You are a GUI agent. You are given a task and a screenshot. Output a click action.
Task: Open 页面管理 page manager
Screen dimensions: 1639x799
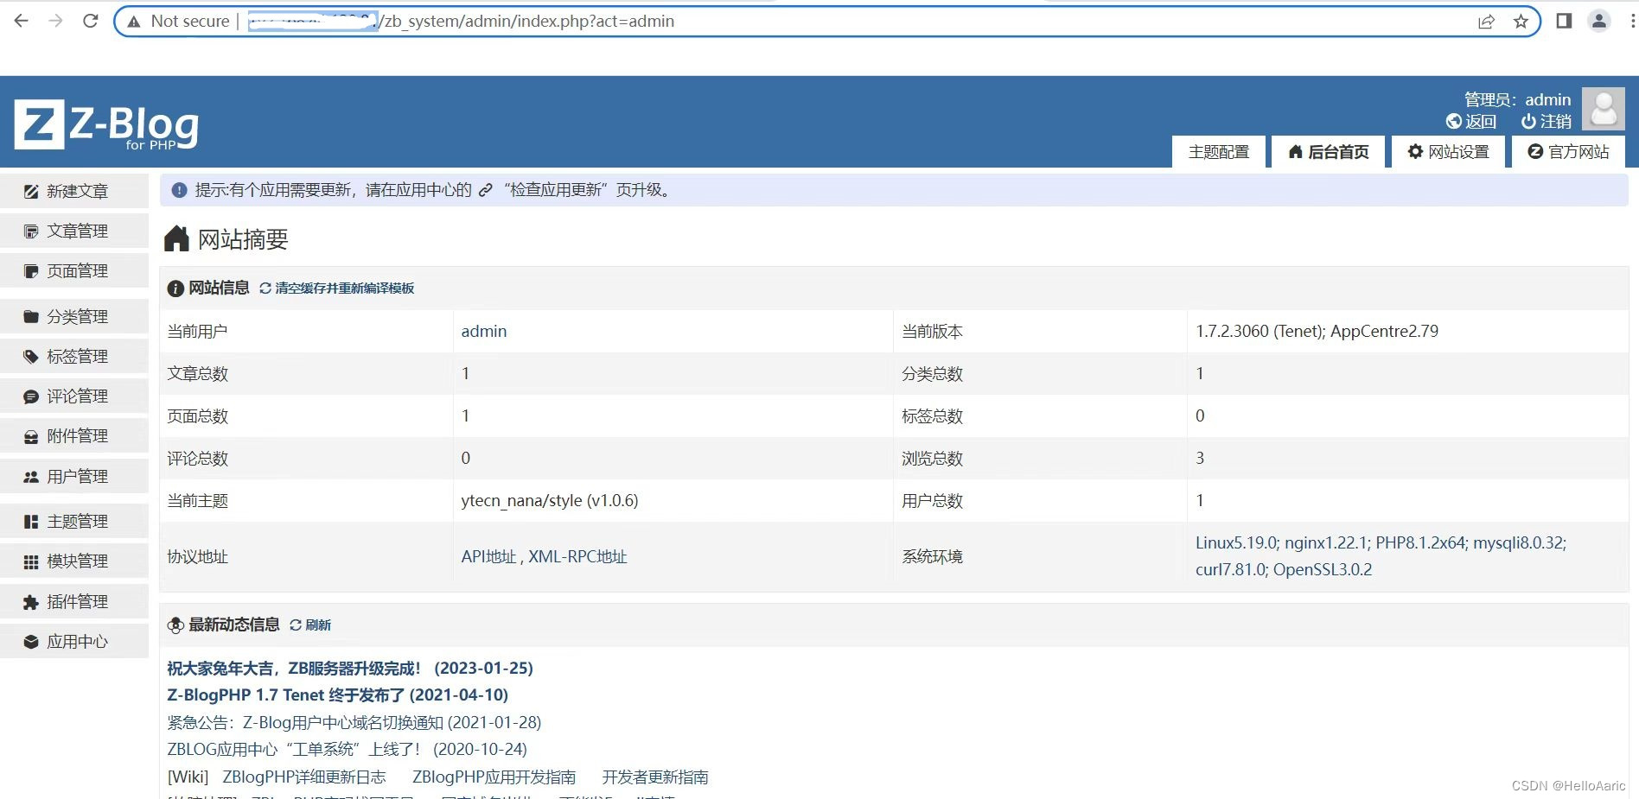(x=76, y=270)
